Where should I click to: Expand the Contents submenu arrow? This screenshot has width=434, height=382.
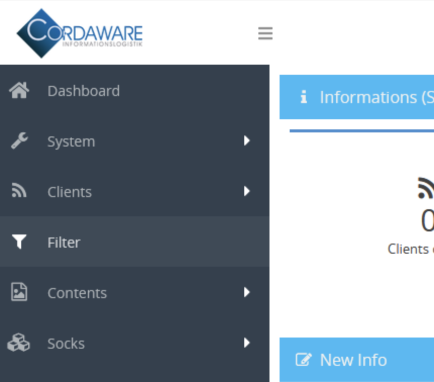(247, 292)
